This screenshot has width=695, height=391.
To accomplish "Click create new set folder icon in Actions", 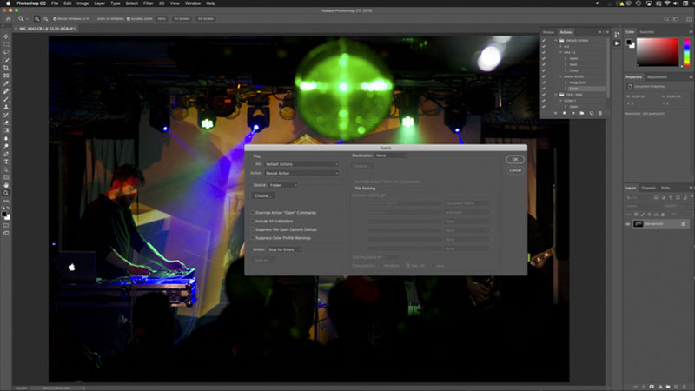I will 582,114.
